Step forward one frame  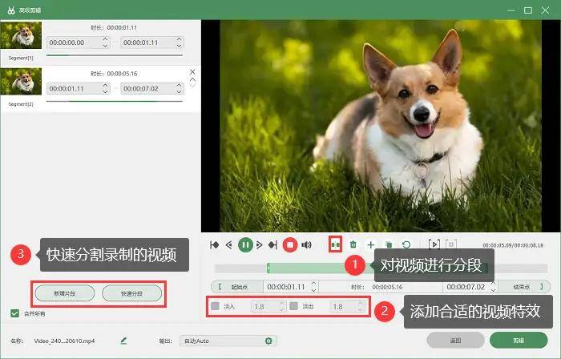pyautogui.click(x=260, y=245)
